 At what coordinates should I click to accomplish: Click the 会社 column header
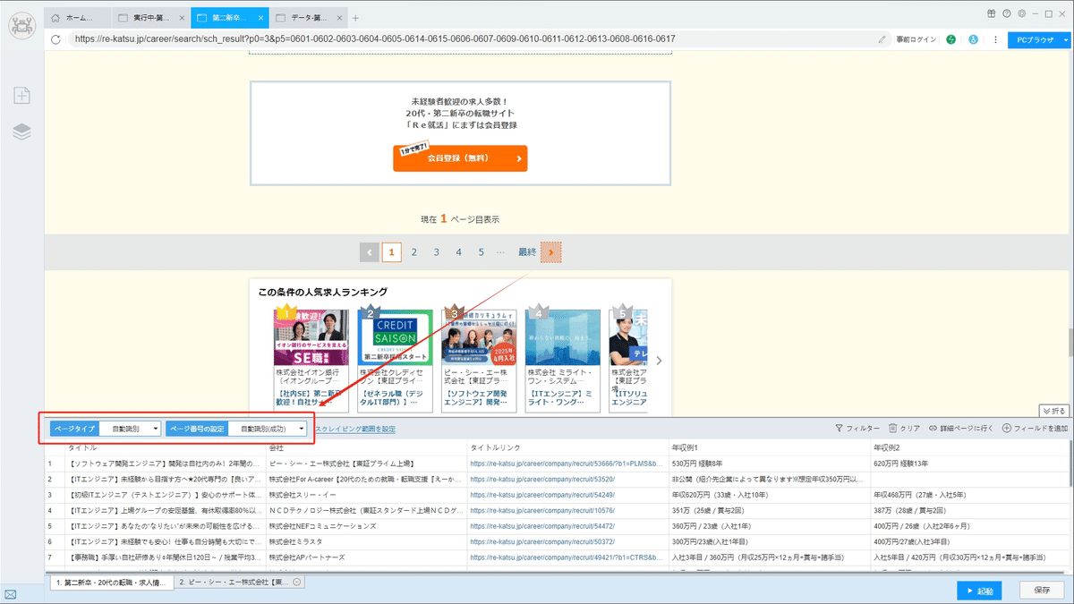pos(277,447)
